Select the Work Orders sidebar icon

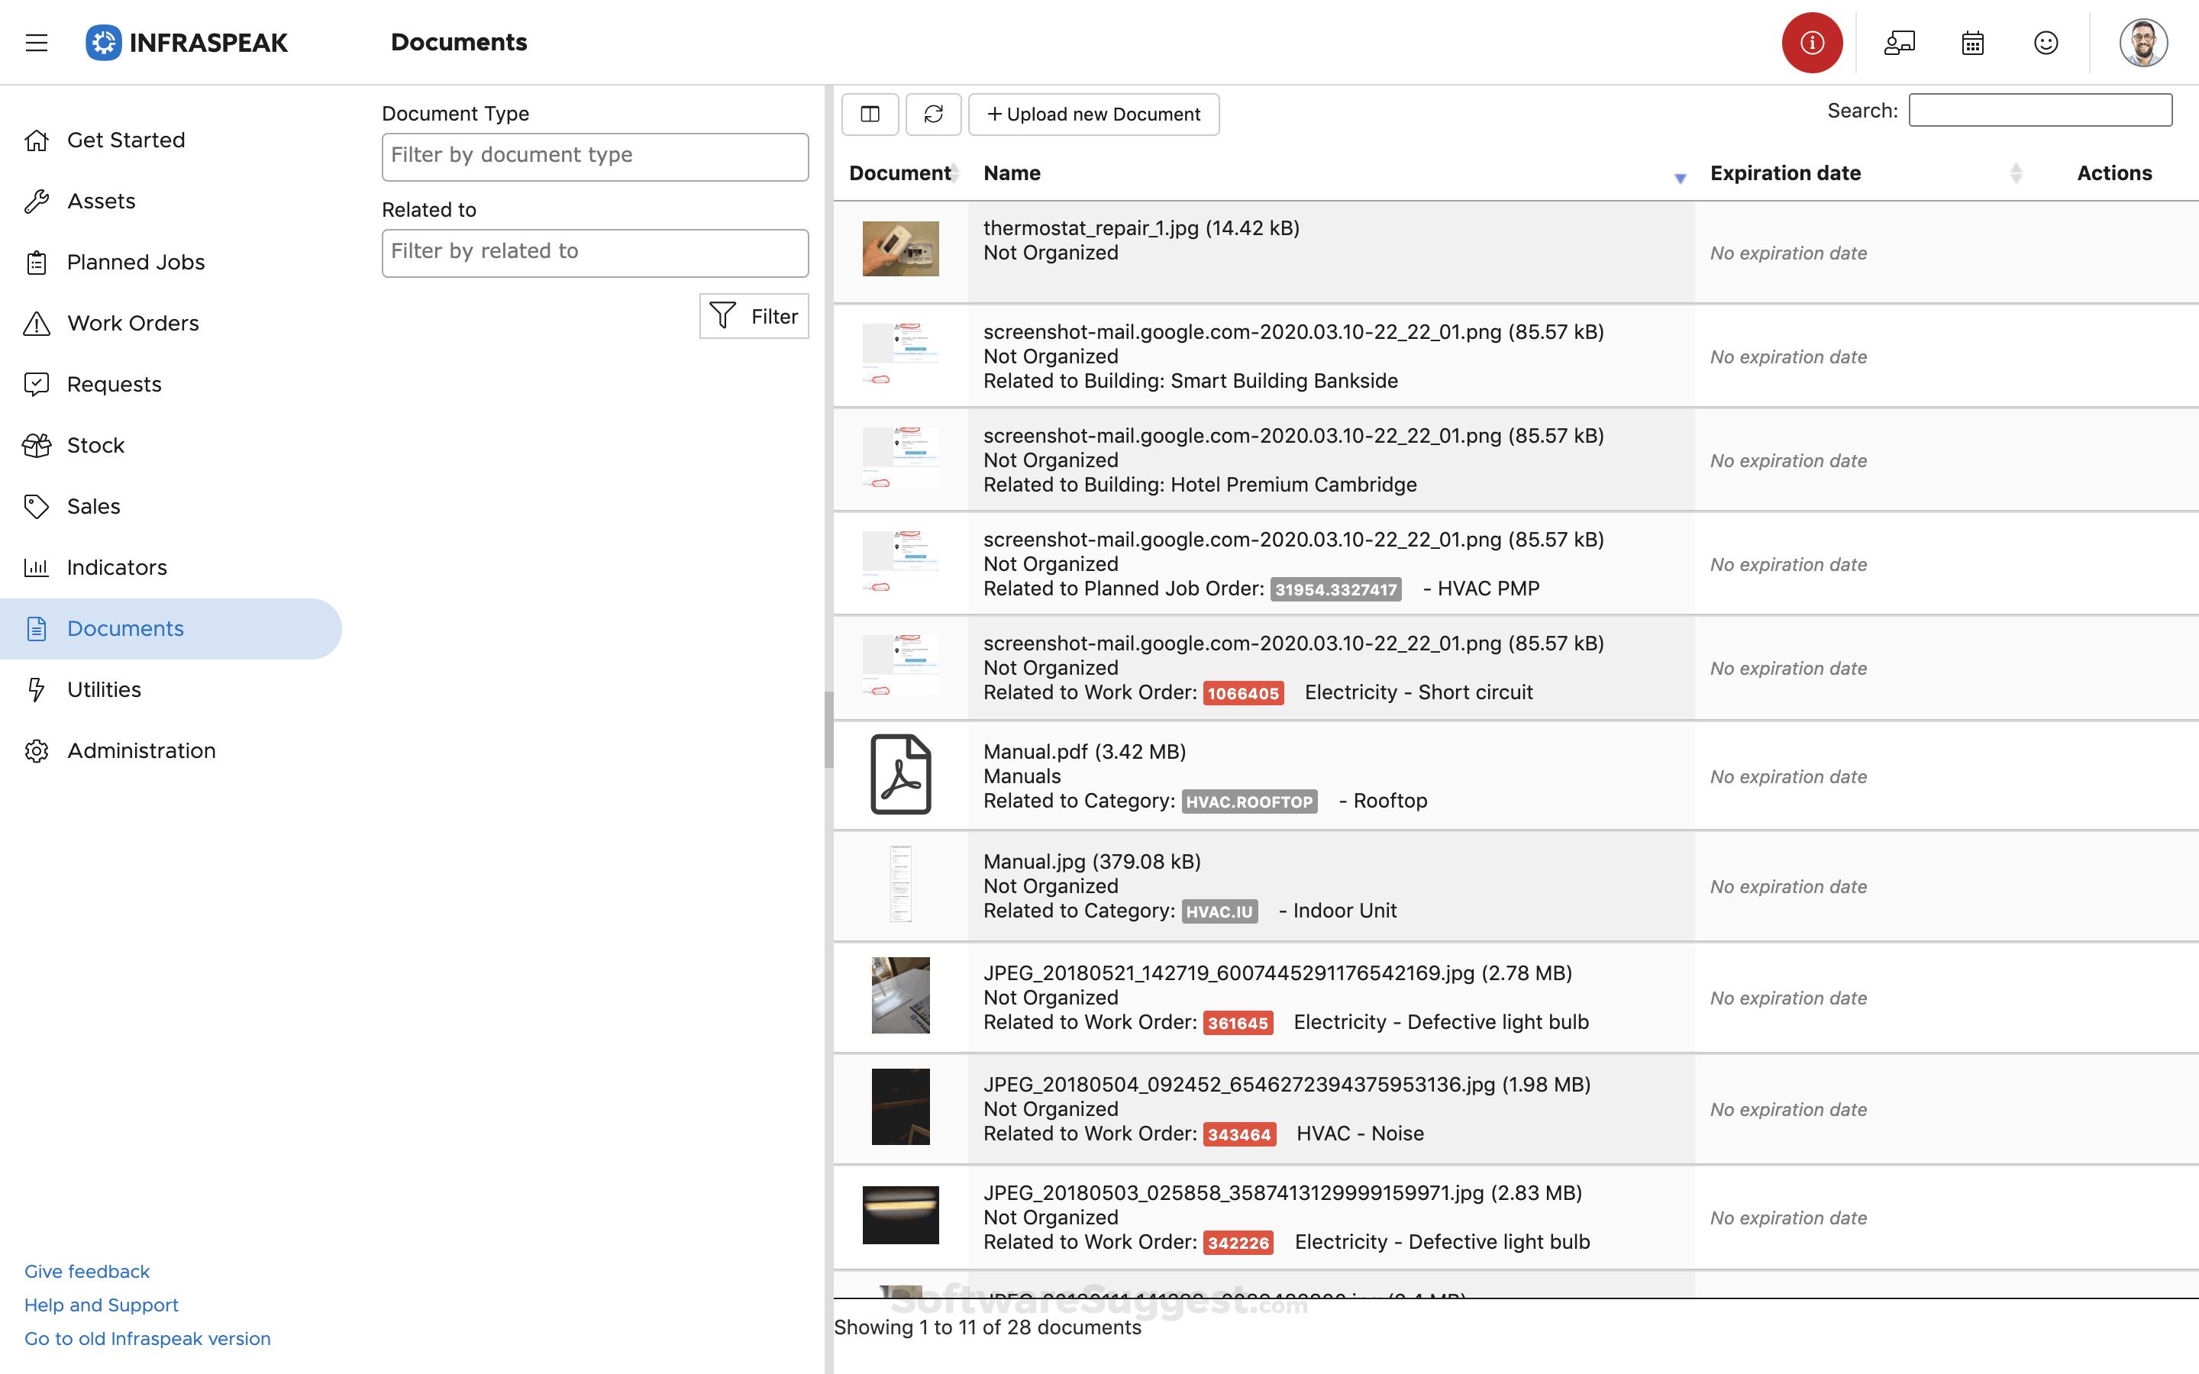tap(37, 323)
